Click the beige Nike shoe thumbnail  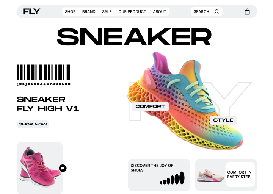pos(210,175)
